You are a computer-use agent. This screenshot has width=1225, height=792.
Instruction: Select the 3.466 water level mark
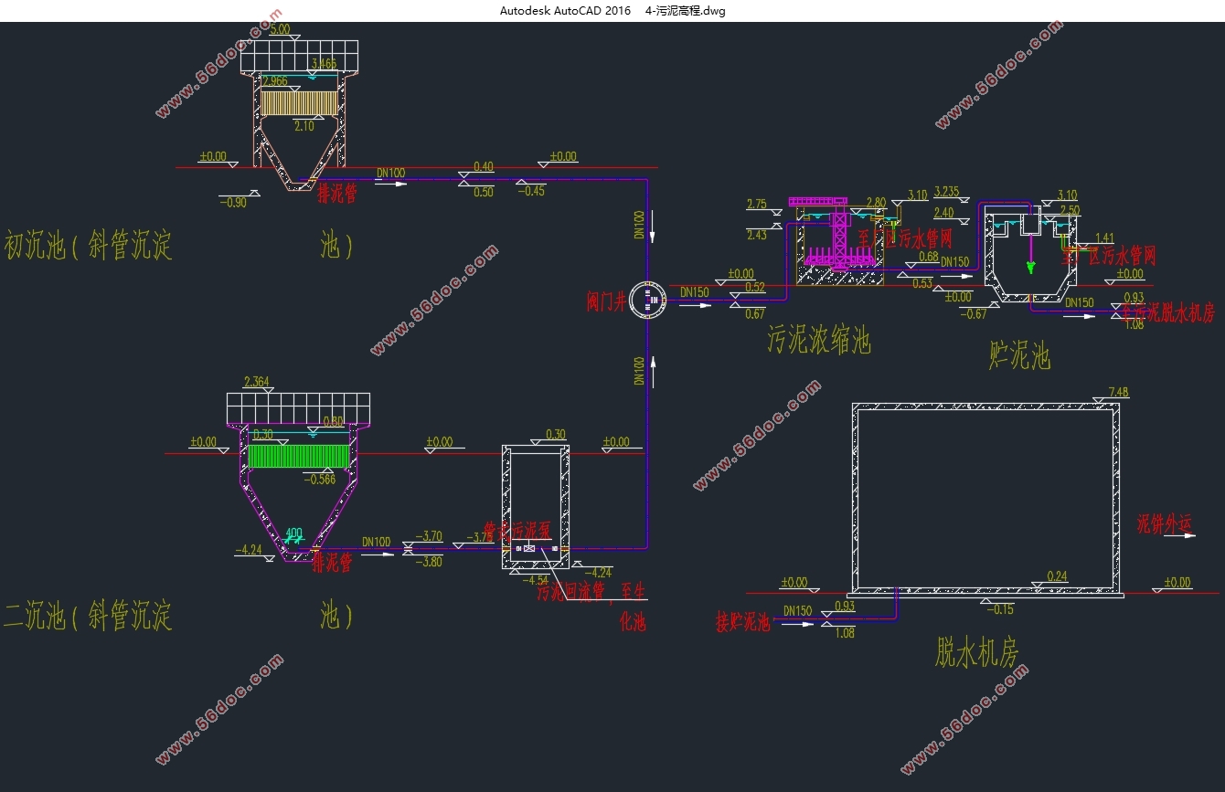coord(324,63)
